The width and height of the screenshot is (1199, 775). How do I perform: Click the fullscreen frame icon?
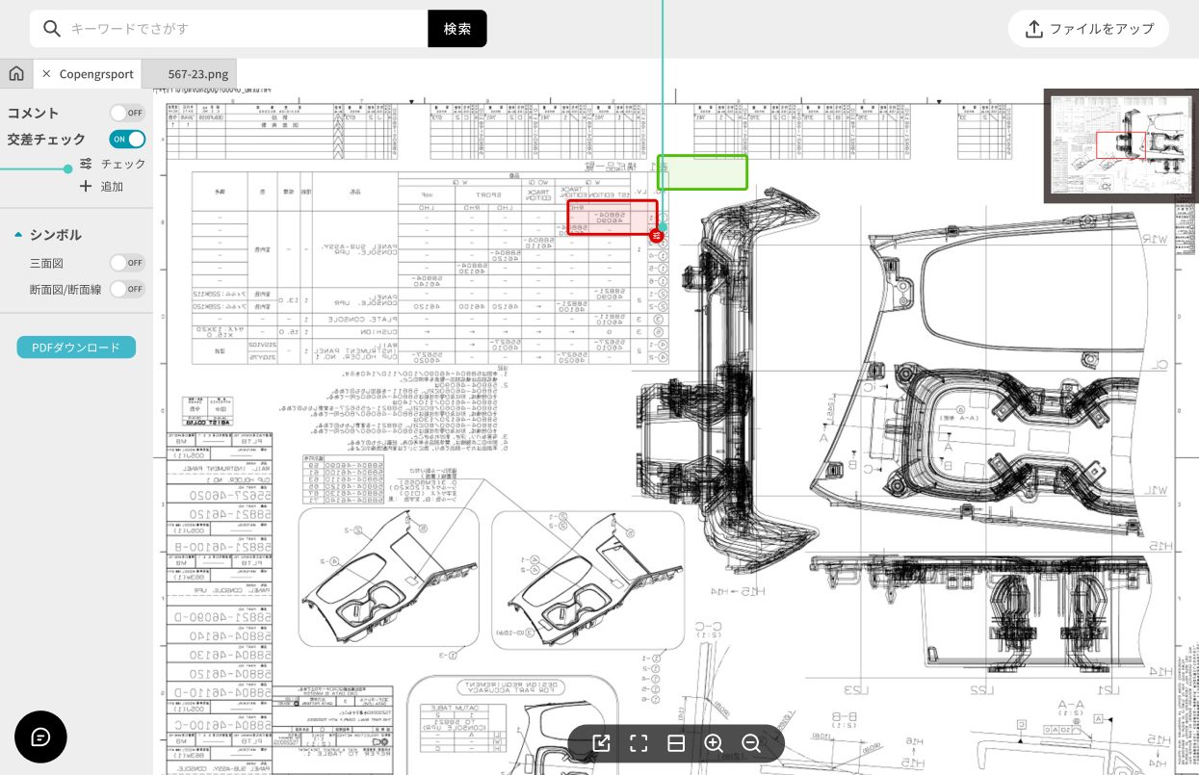coord(639,743)
